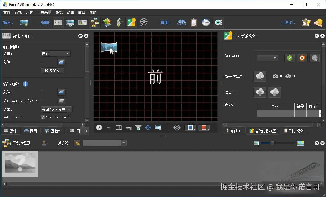Open the 文件 menu

click(7, 12)
